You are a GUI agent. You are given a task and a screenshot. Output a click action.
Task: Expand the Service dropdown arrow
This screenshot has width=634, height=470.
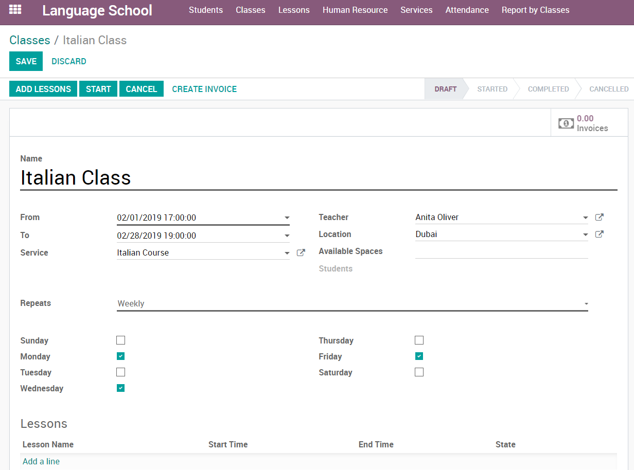(287, 254)
